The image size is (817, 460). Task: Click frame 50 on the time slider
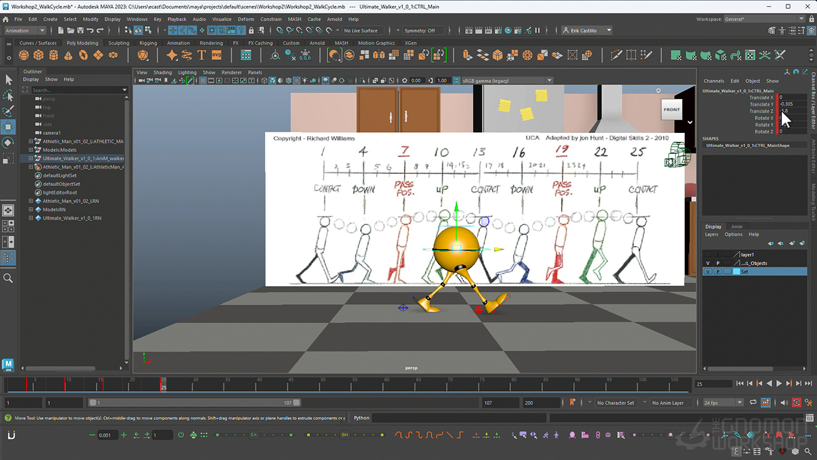(322, 384)
